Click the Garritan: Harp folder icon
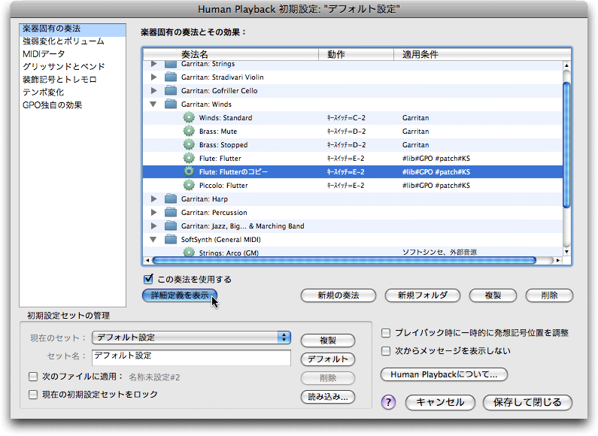 click(171, 198)
